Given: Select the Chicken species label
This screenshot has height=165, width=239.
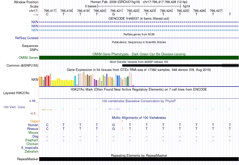Looking at the screenshot, I should tap(32, 144).
